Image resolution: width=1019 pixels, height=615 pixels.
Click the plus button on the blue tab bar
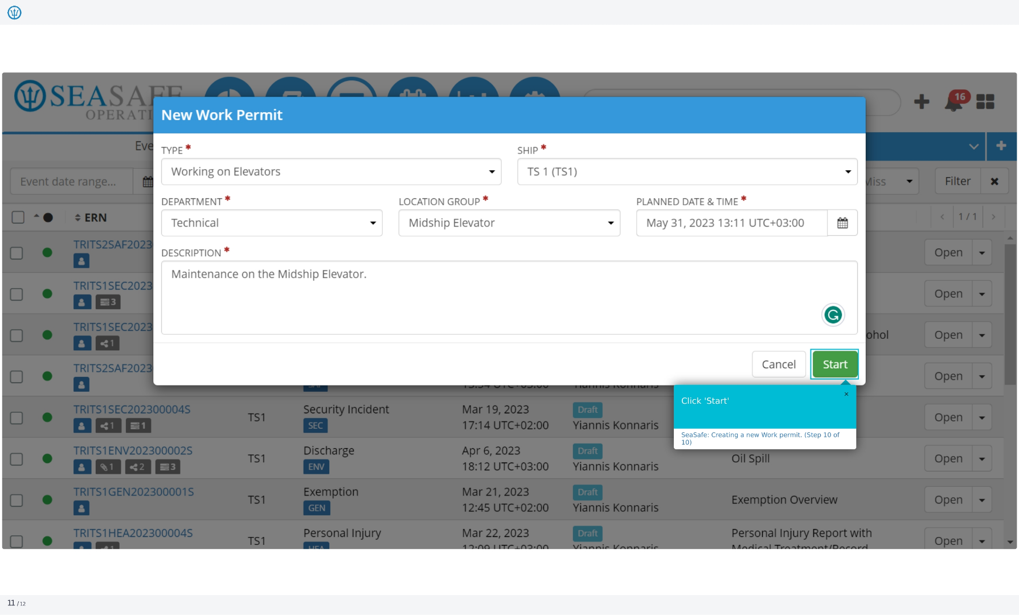tap(1001, 146)
